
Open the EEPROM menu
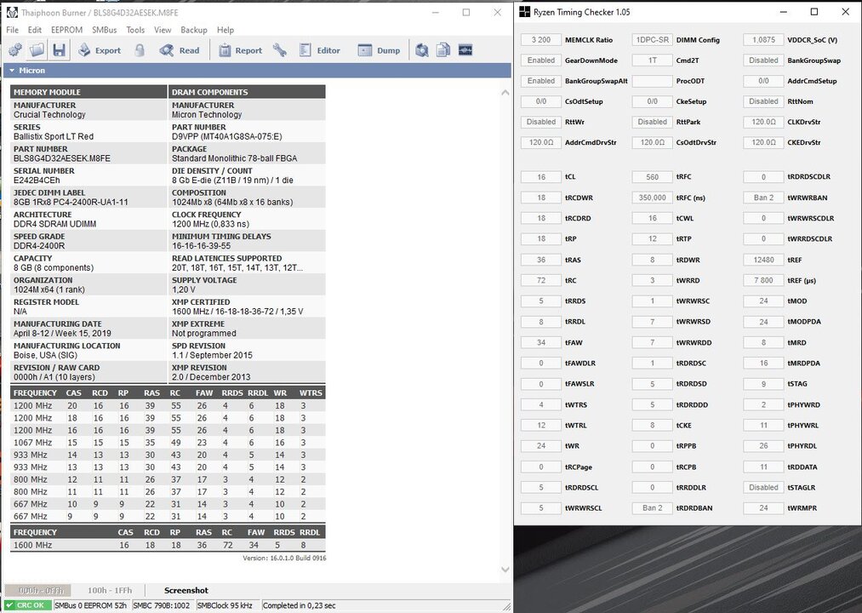coord(66,30)
